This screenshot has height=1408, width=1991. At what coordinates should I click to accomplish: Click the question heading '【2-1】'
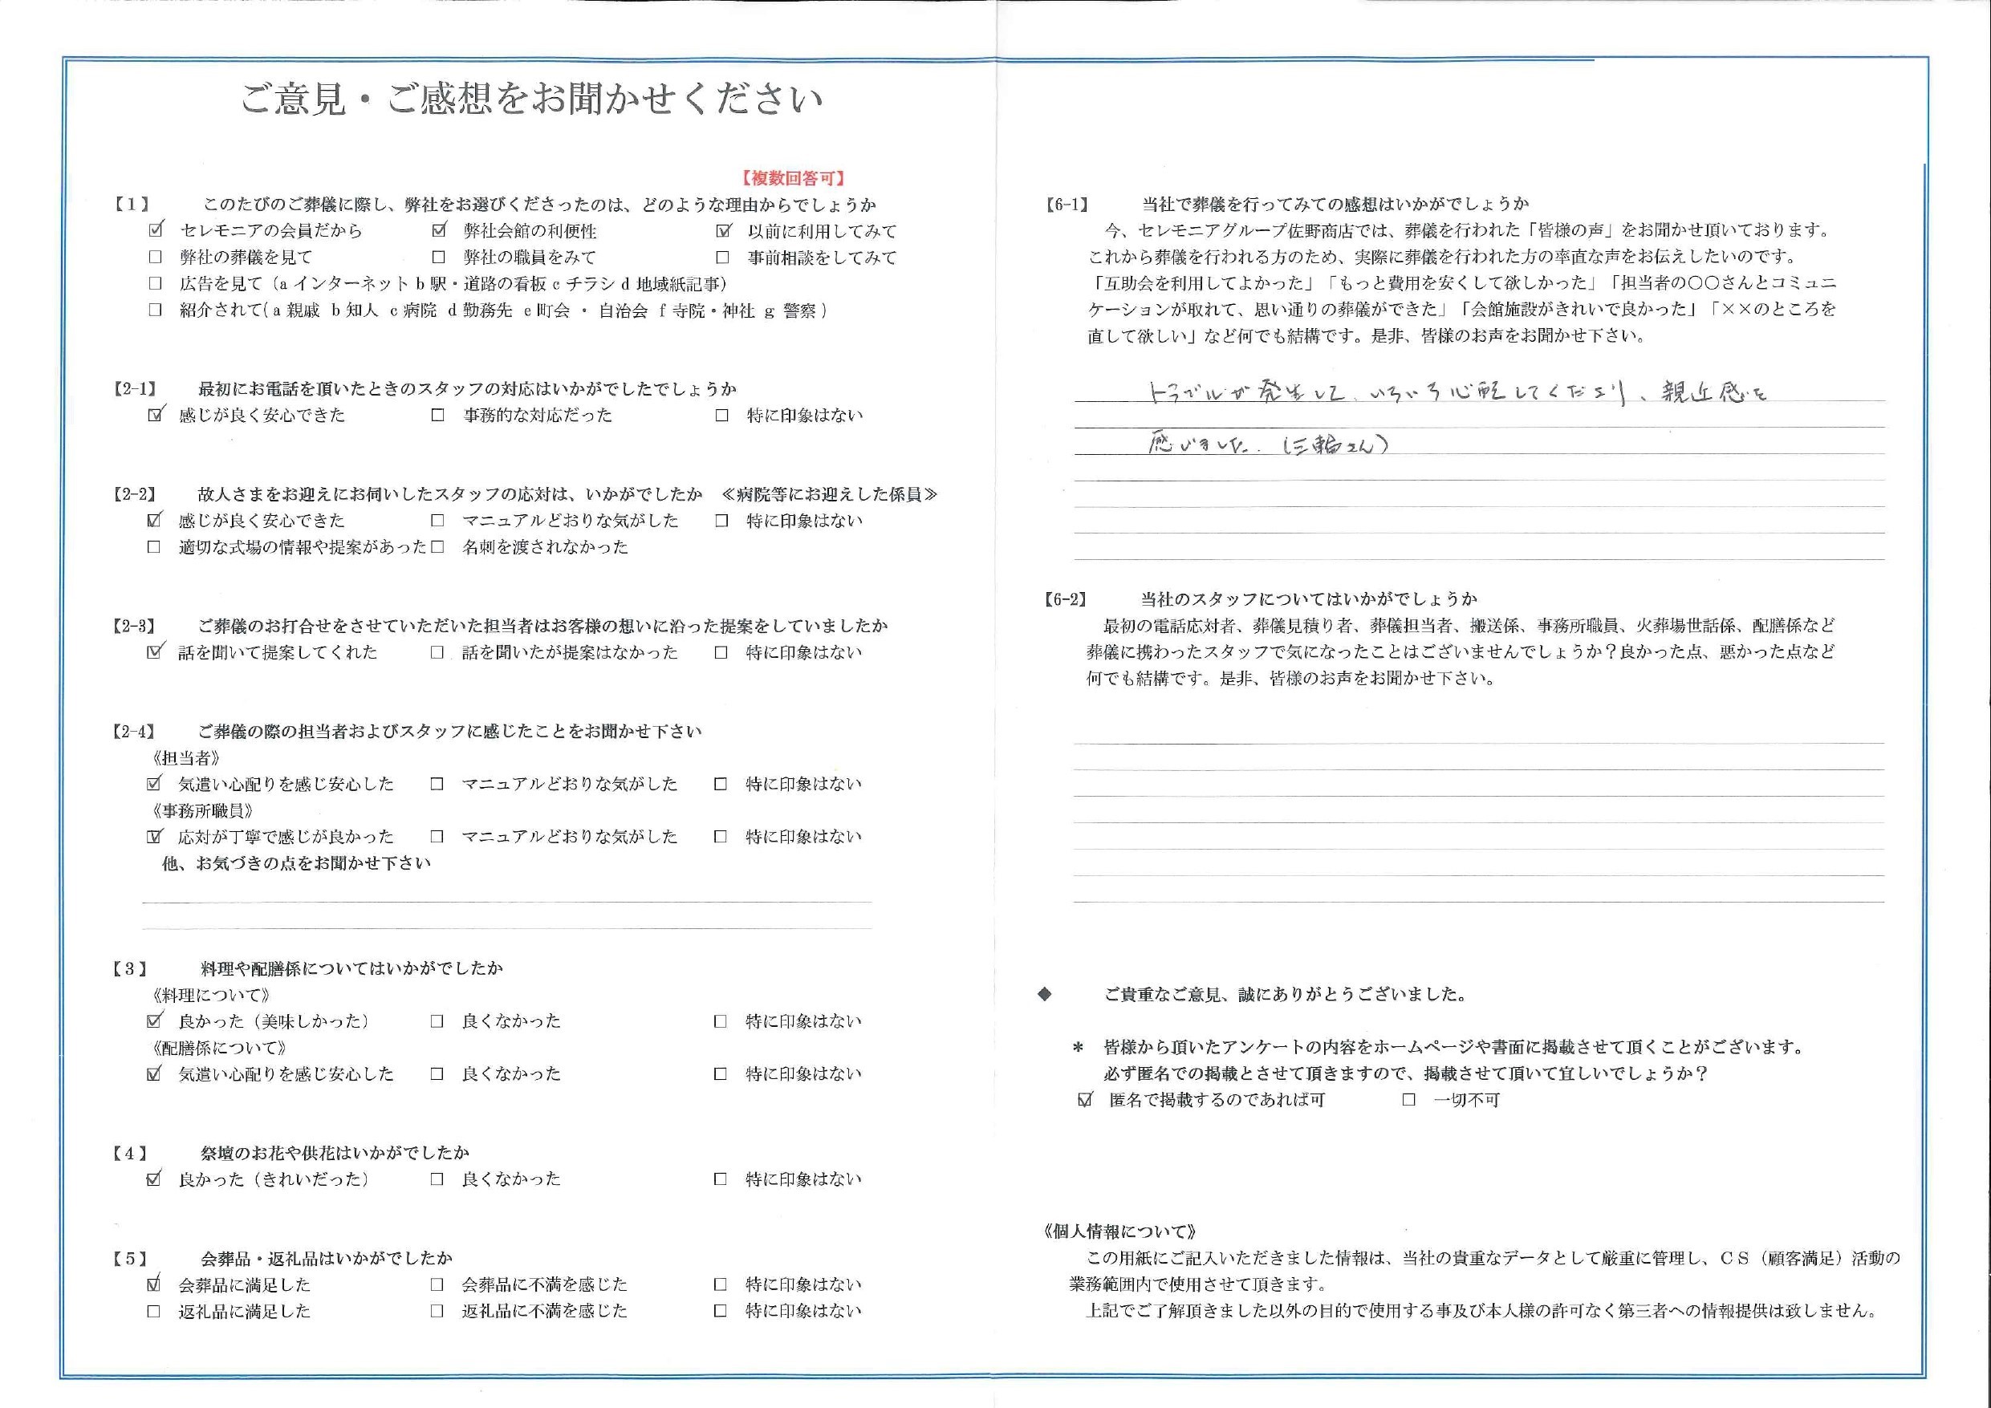[x=136, y=389]
